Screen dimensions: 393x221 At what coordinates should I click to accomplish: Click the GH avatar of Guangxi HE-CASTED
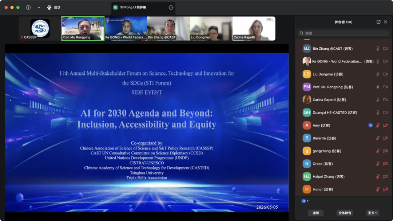(307, 112)
